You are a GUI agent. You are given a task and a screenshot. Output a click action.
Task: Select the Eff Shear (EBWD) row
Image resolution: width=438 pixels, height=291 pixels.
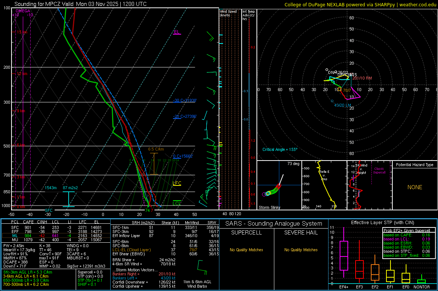(x=165, y=254)
